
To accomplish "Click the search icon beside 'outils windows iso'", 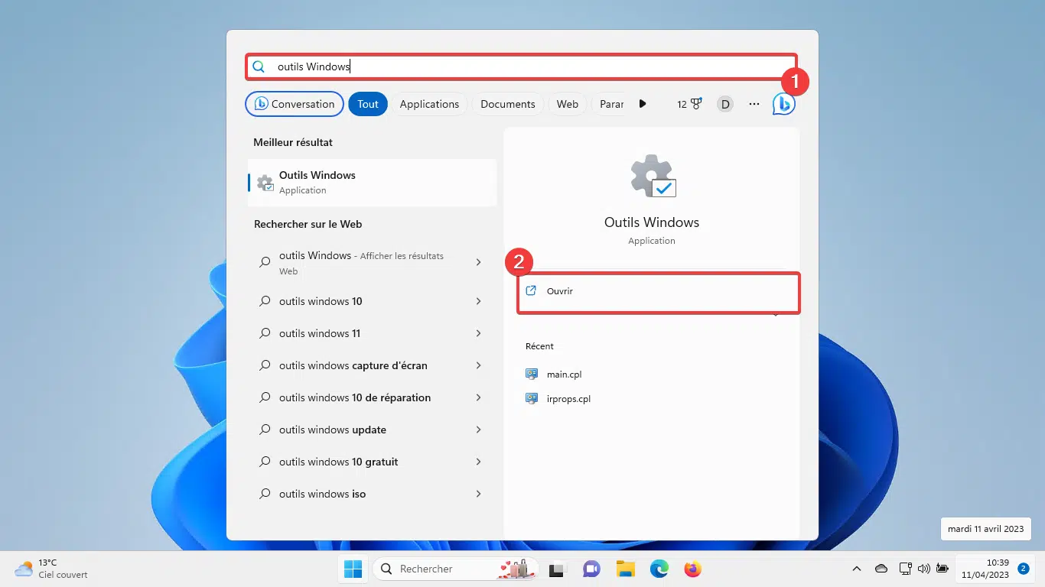I will tap(265, 494).
